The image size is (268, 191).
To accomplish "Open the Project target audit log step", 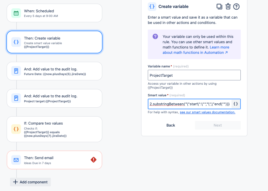I will pyautogui.click(x=54, y=98).
